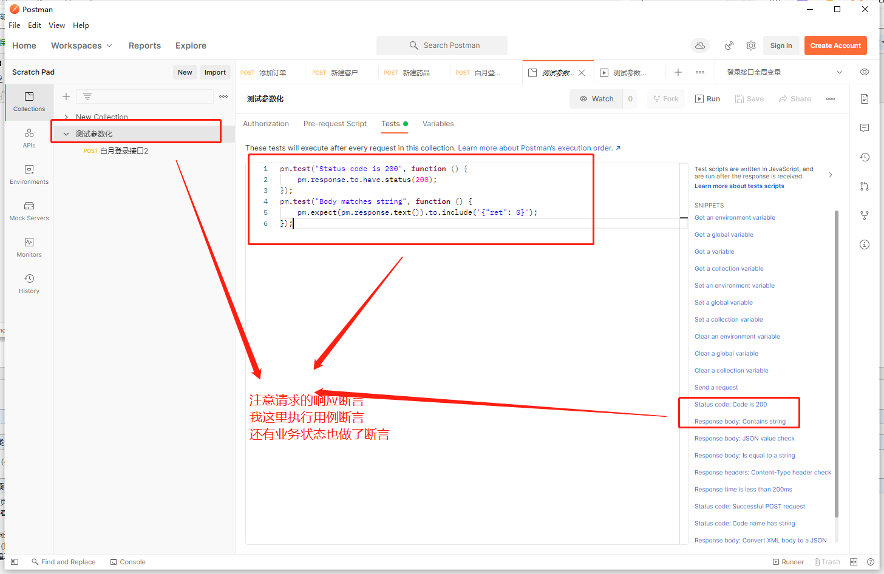Click the Sign In button
This screenshot has width=884, height=574.
click(x=781, y=46)
